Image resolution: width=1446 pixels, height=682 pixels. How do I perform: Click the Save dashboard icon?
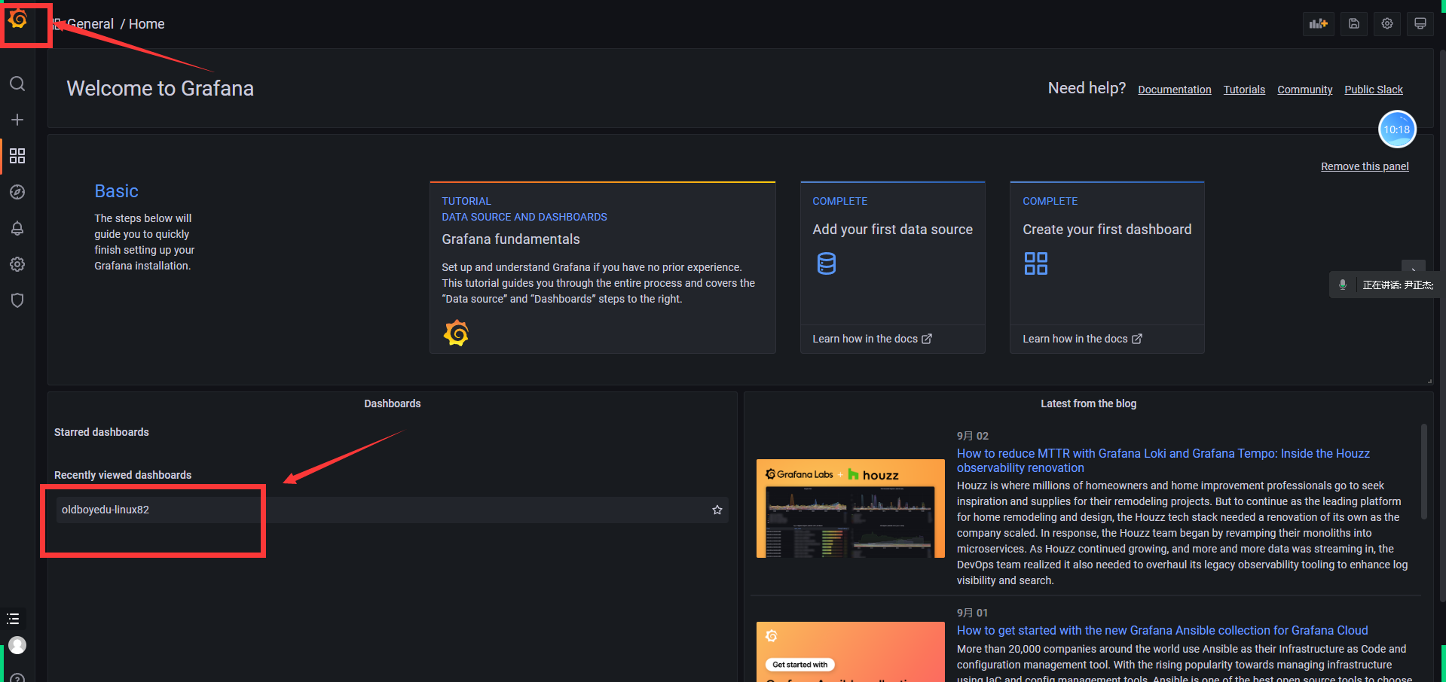click(x=1354, y=23)
